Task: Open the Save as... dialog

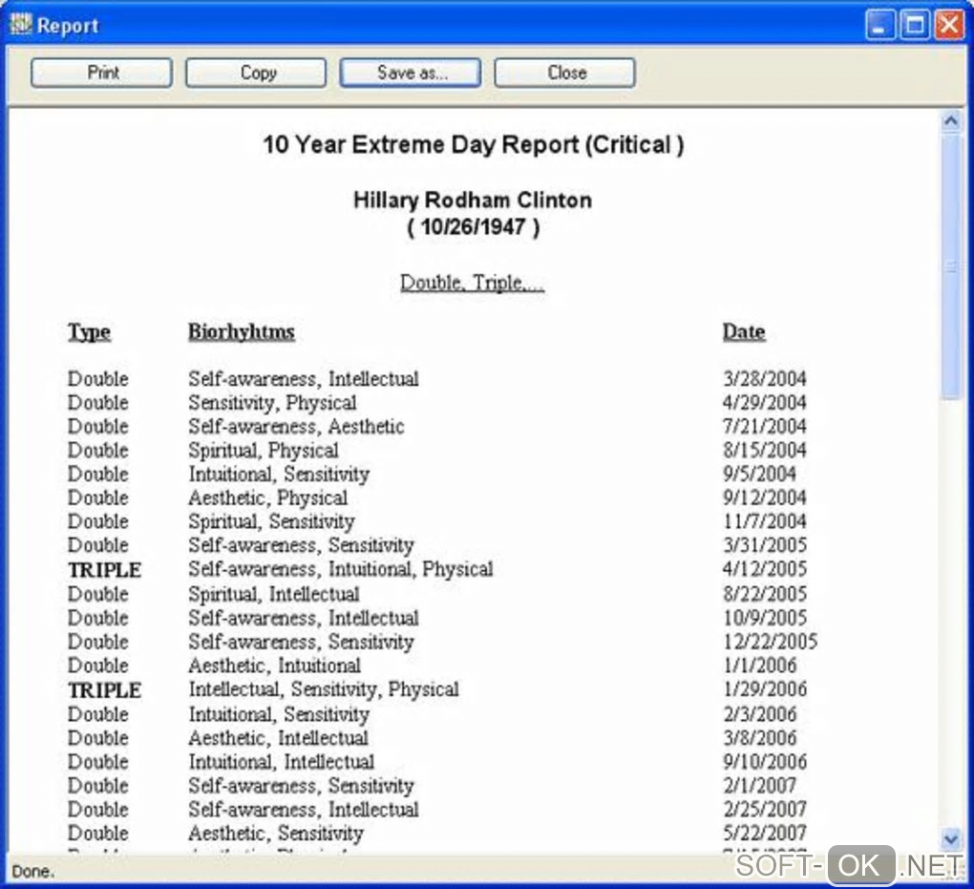Action: pyautogui.click(x=410, y=73)
